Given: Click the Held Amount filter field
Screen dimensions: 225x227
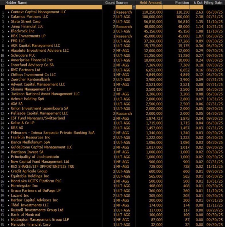Looking at the screenshot, I should [x=149, y=7].
